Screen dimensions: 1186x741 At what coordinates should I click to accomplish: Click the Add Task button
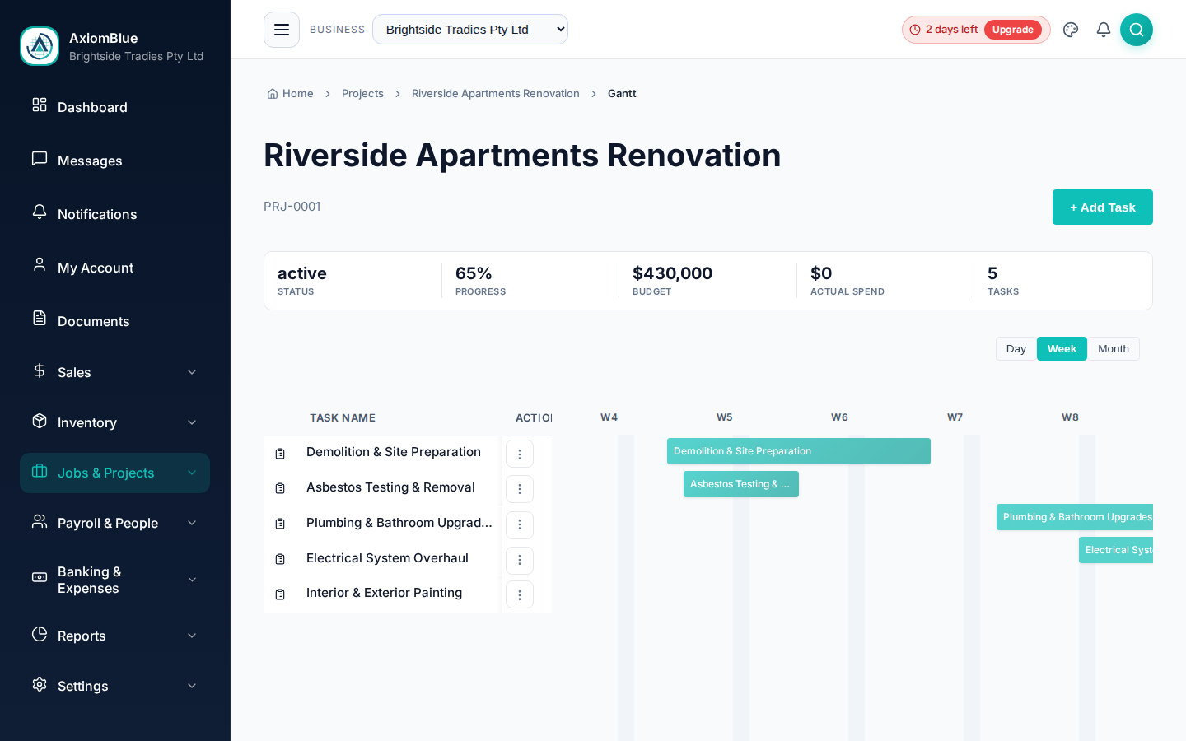[x=1102, y=207]
